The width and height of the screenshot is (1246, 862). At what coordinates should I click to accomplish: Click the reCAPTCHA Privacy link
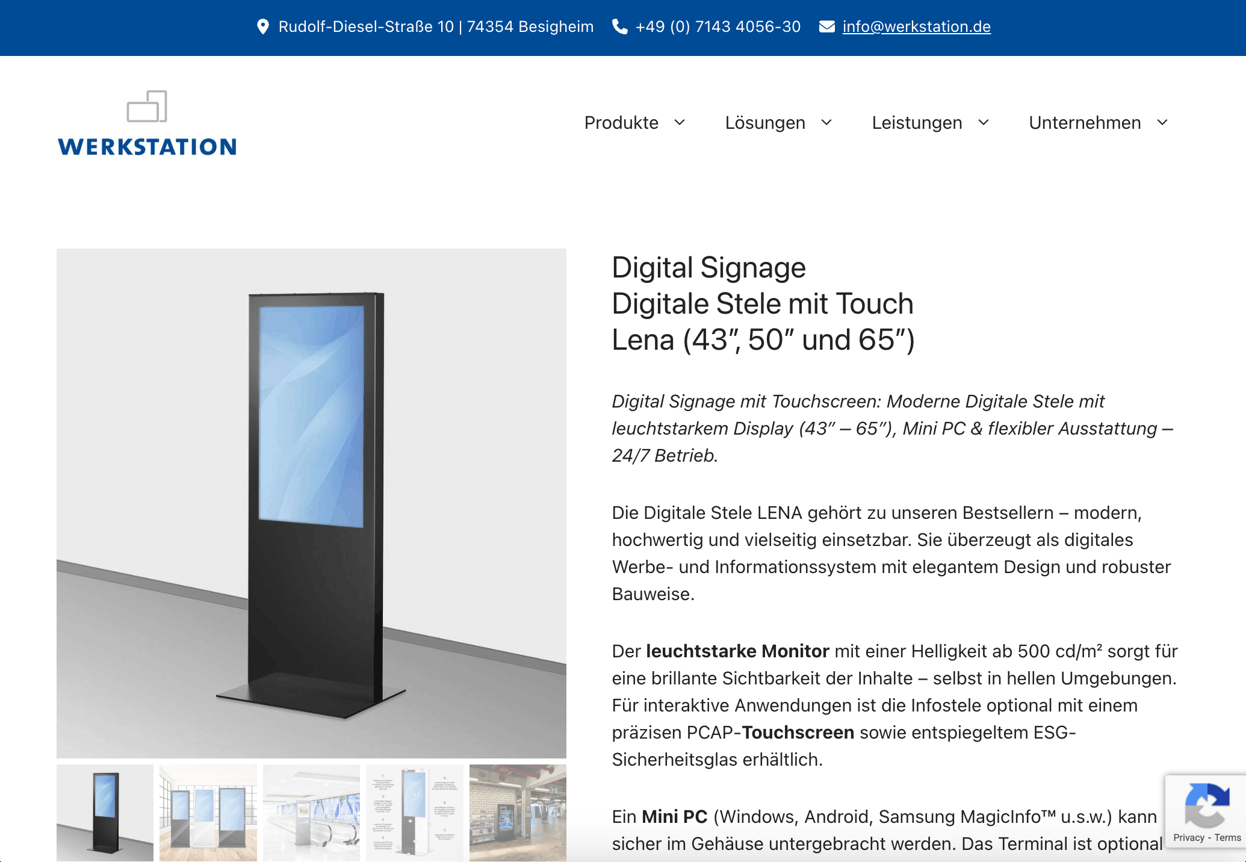(1188, 837)
